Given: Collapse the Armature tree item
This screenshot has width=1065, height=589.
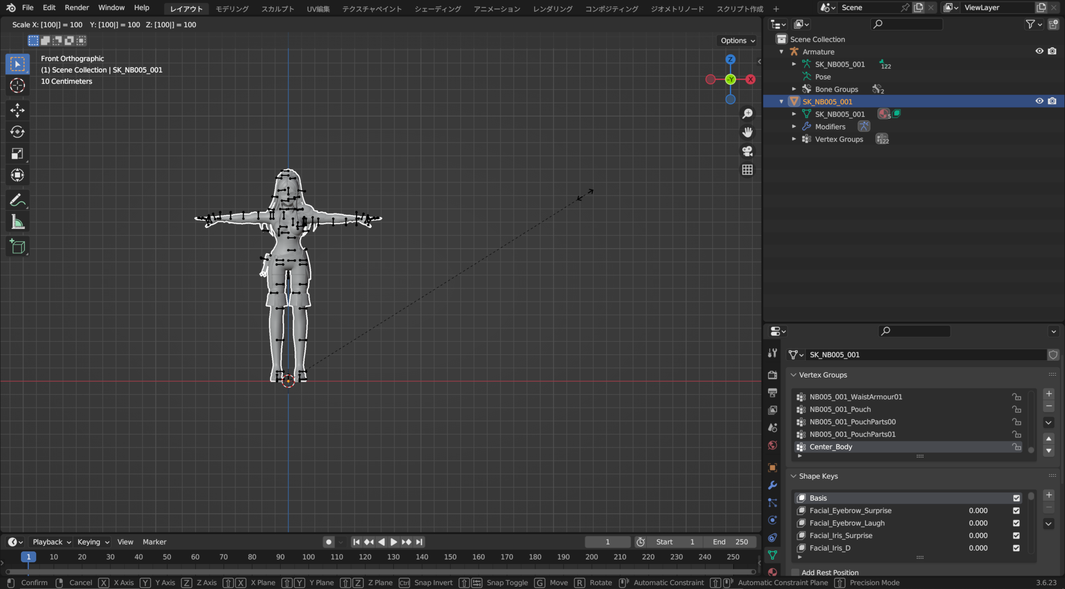Looking at the screenshot, I should point(782,52).
